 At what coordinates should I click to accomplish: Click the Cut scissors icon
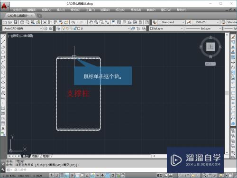pyautogui.click(x=45, y=22)
